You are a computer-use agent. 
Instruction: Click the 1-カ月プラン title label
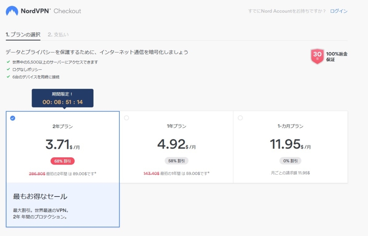tap(290, 126)
